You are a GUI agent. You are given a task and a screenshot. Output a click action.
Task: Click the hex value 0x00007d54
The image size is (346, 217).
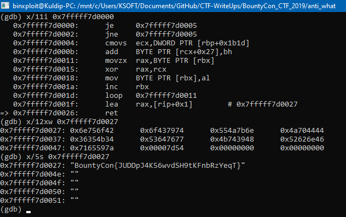click(x=162, y=148)
